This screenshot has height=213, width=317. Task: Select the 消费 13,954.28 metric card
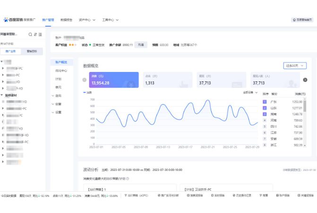[x=114, y=80]
